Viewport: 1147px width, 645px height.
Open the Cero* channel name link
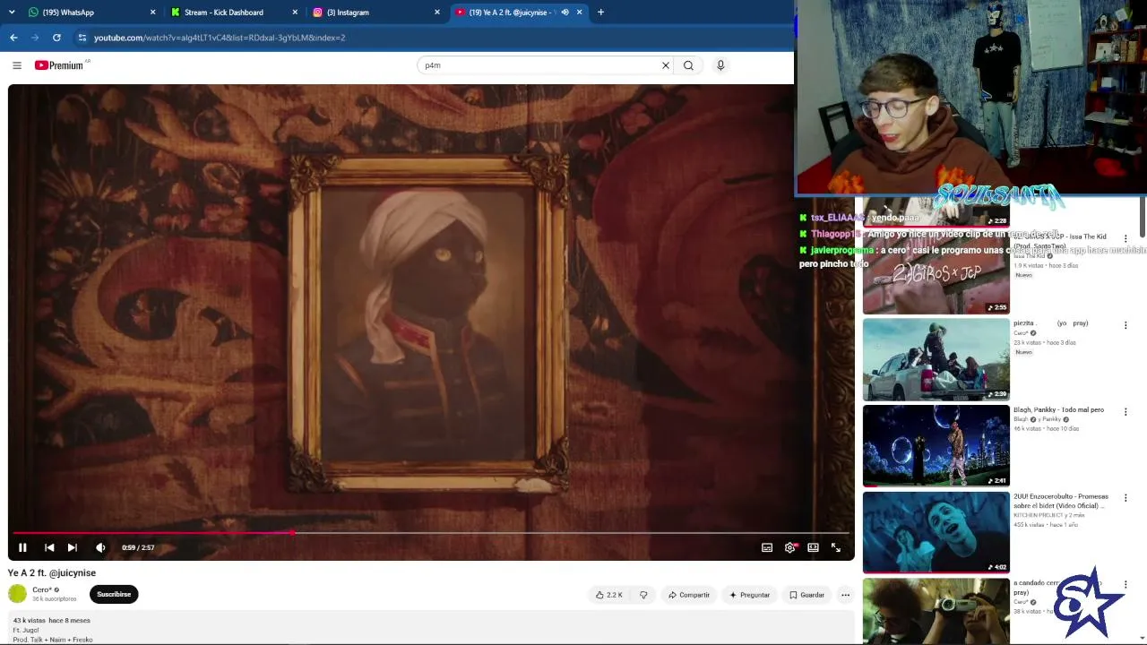[x=42, y=589]
